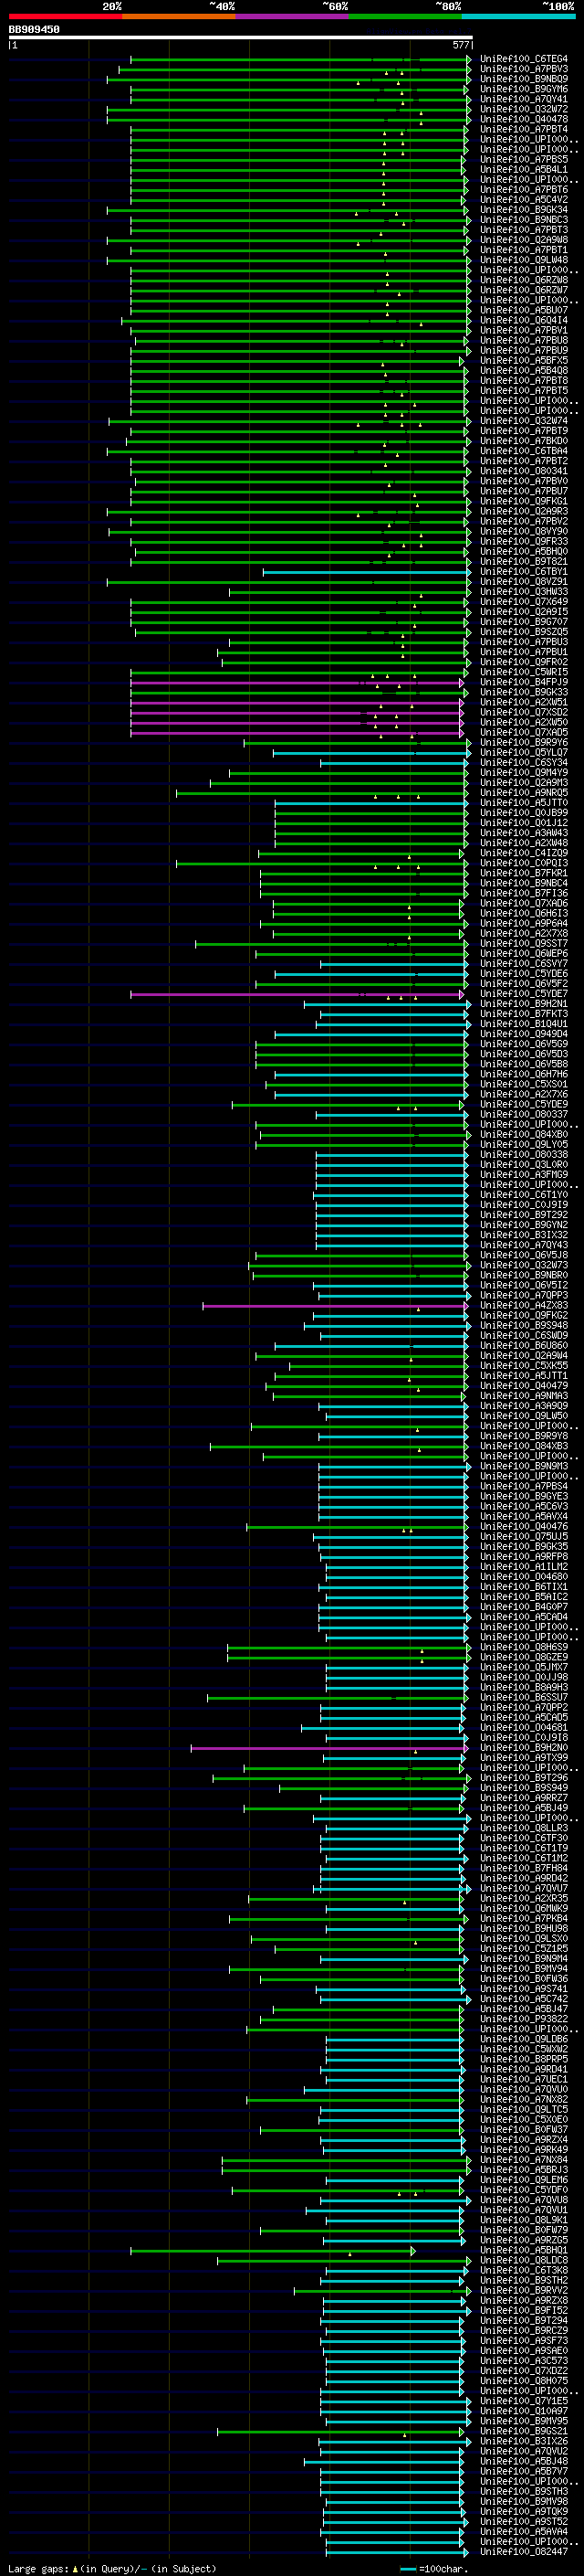Select hit UniRef100_Q2A9I5
The width and height of the screenshot is (584, 2576).
[x=524, y=612]
